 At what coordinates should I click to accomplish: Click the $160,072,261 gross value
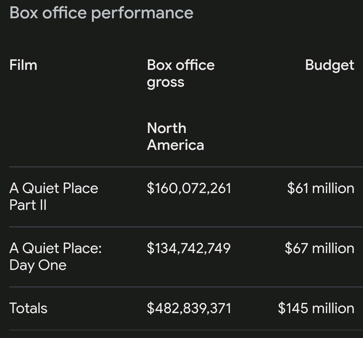click(x=189, y=188)
